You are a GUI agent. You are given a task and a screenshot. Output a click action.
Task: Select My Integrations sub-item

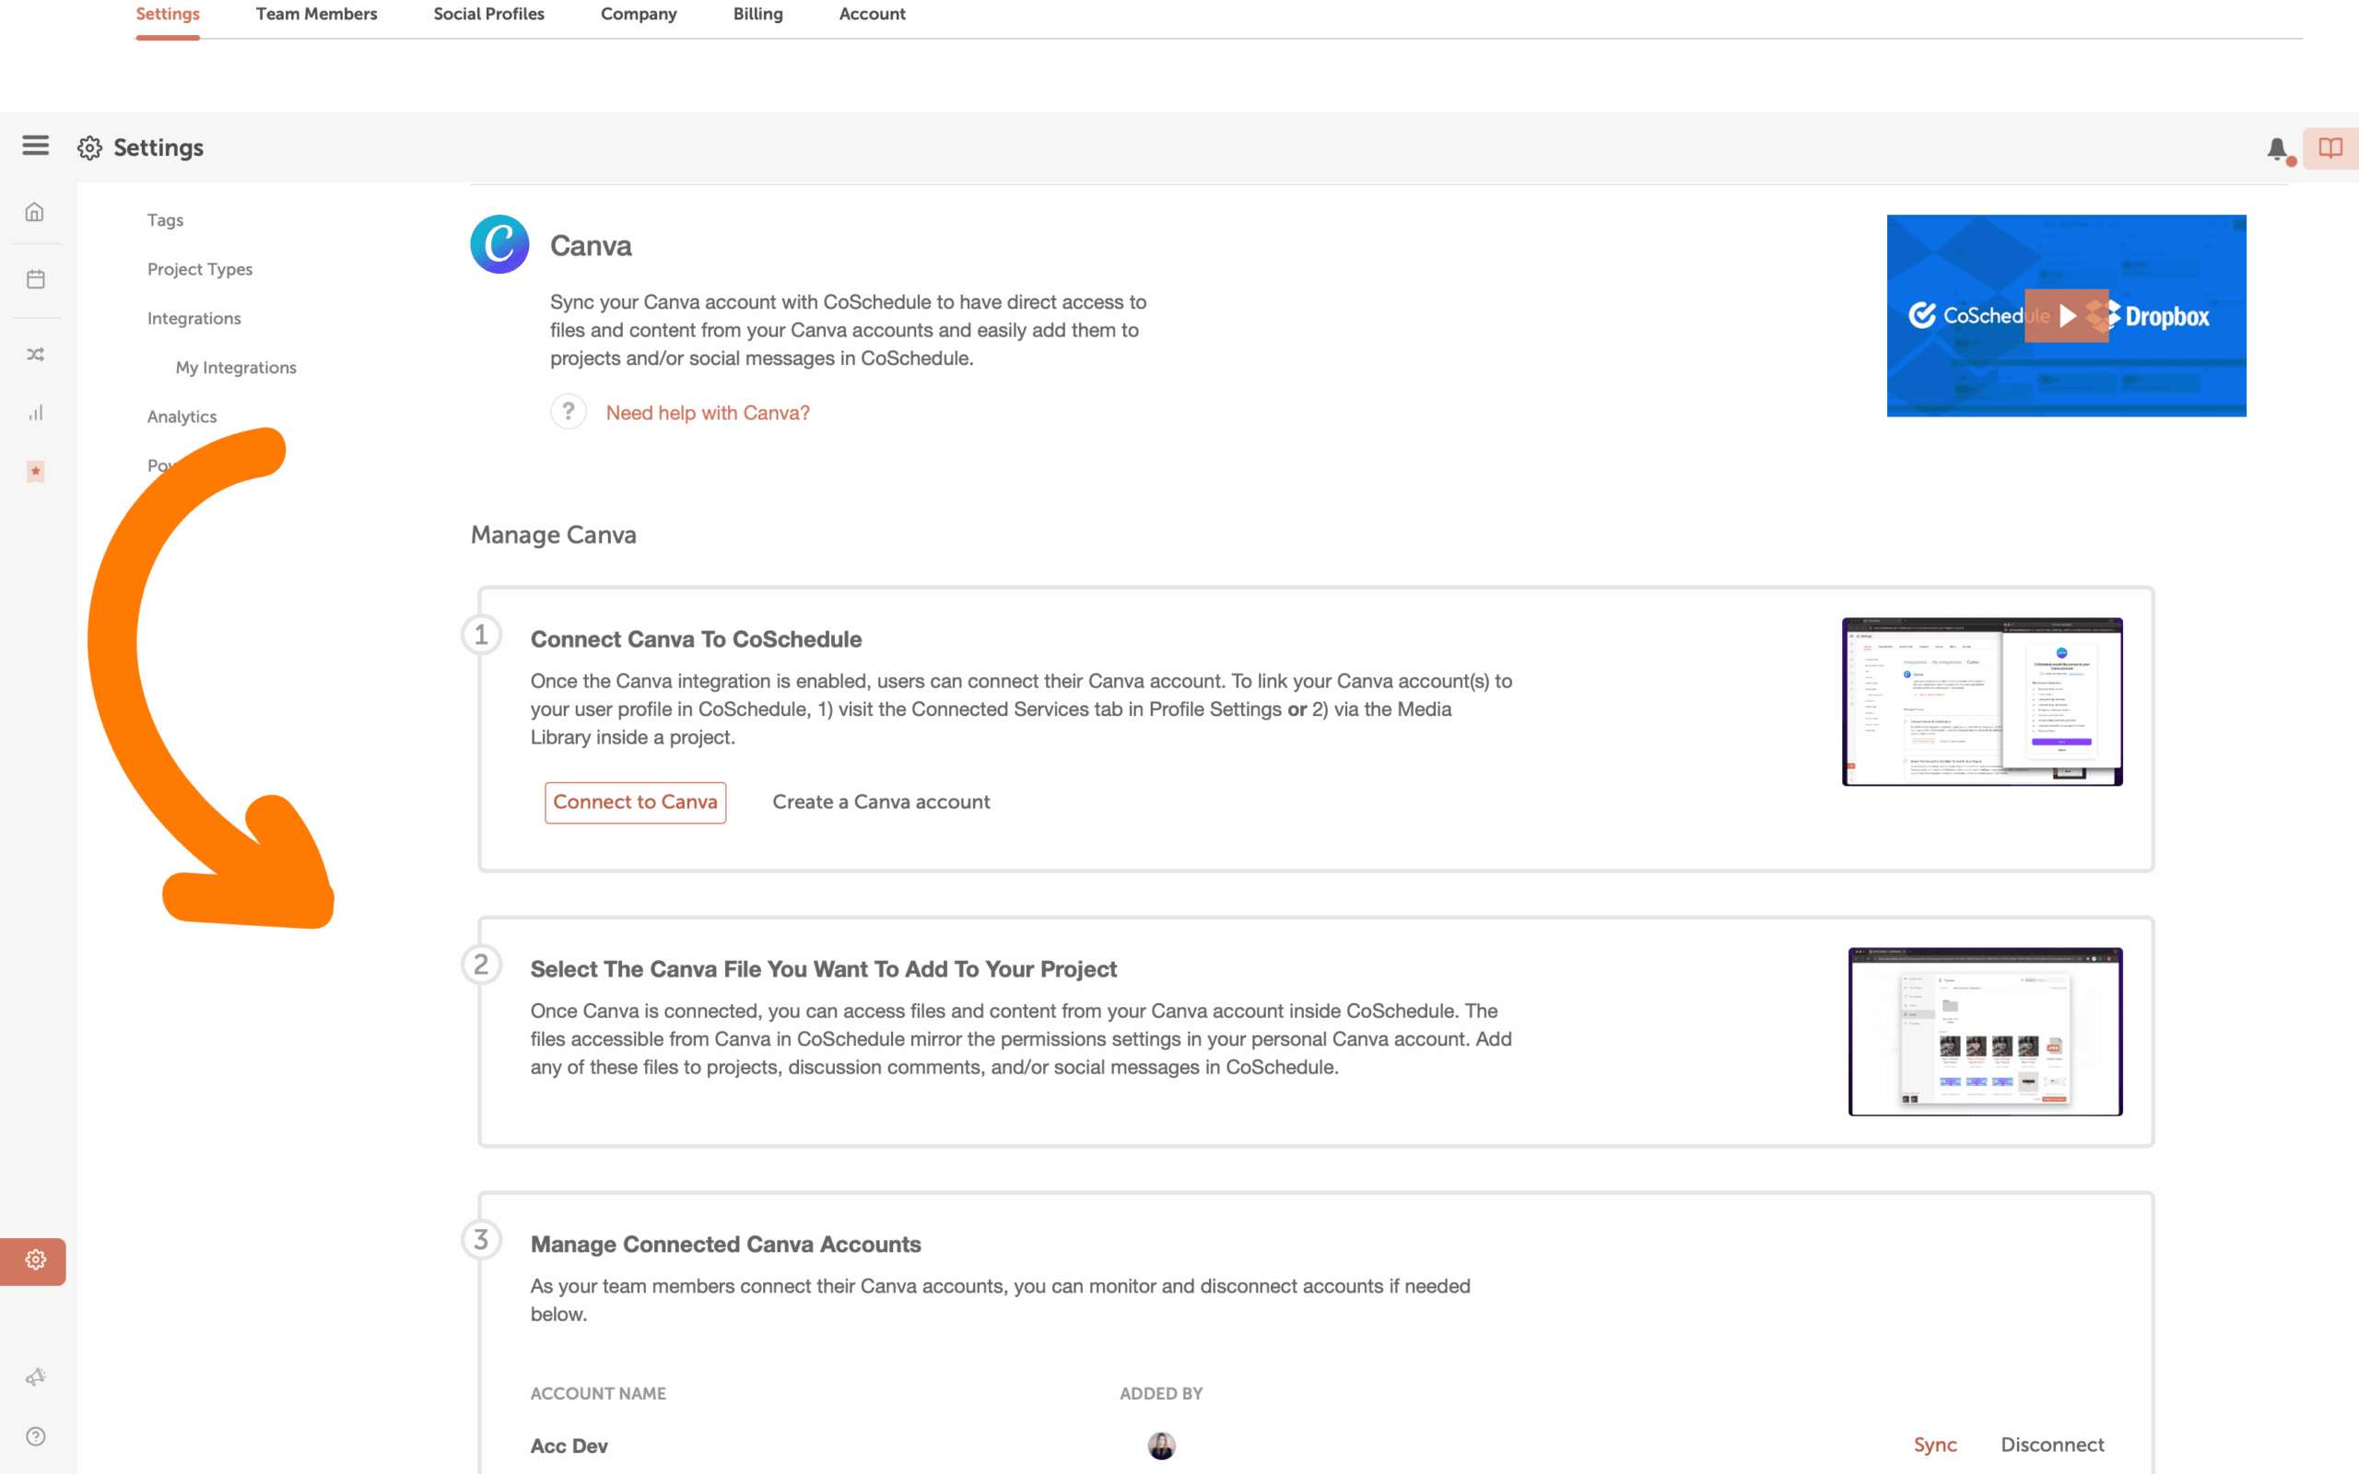coord(236,368)
